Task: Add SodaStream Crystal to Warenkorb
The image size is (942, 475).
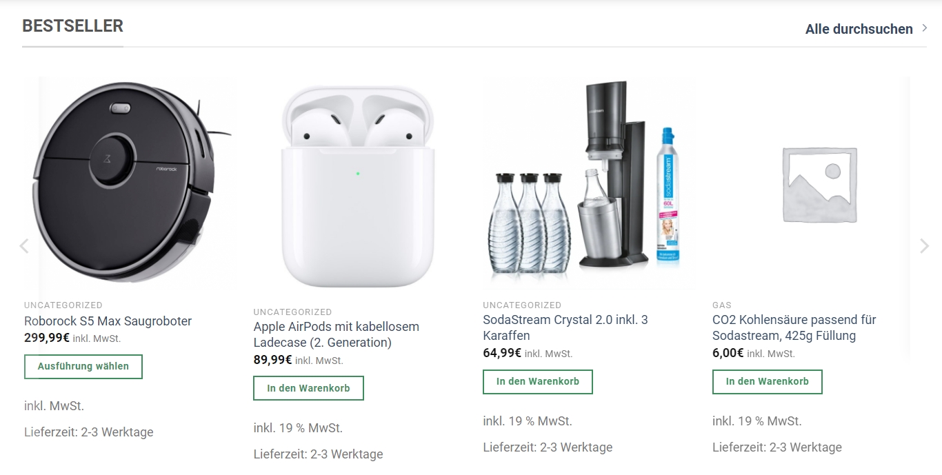Action: [538, 381]
